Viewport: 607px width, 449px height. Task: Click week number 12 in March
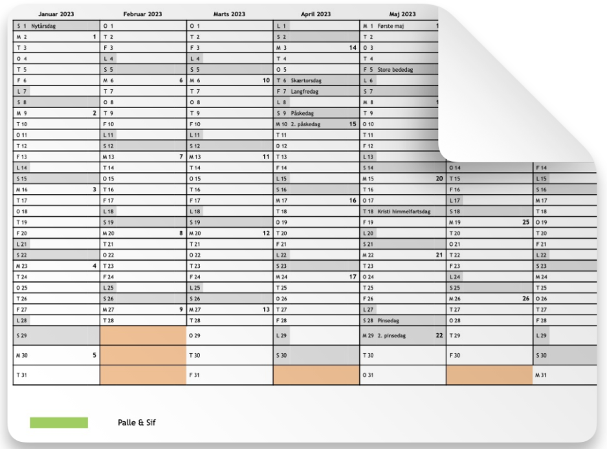[266, 233]
